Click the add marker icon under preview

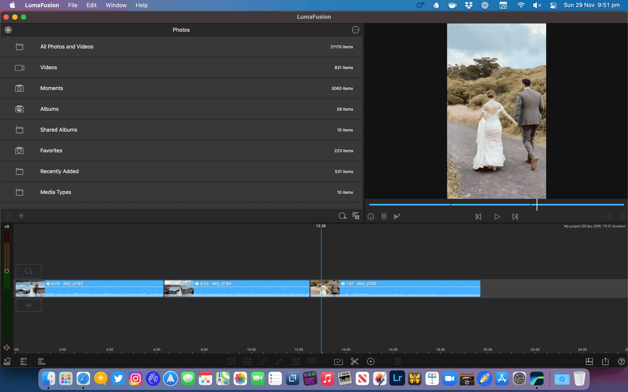tap(384, 217)
